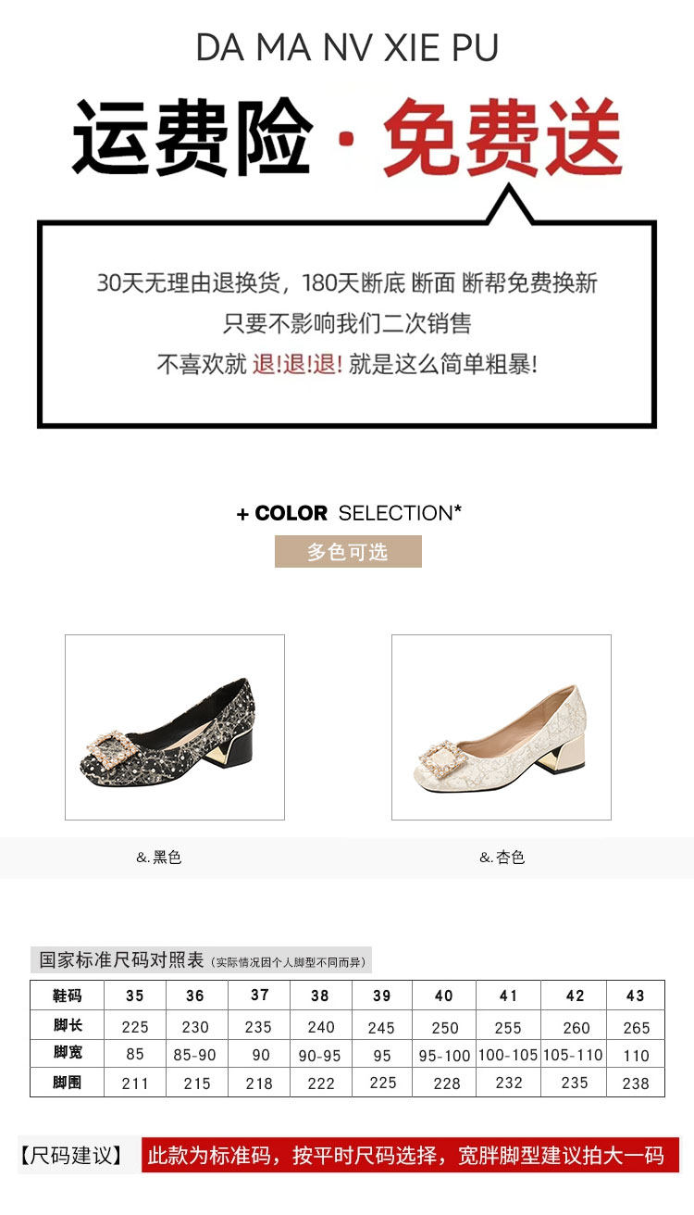This screenshot has height=1215, width=694.
Task: Click the COLOR SELECTION heading
Action: click(x=349, y=513)
